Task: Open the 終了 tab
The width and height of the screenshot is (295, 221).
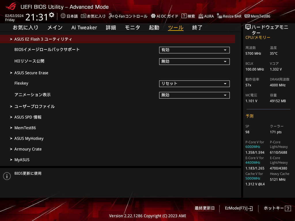Action: 197,28
